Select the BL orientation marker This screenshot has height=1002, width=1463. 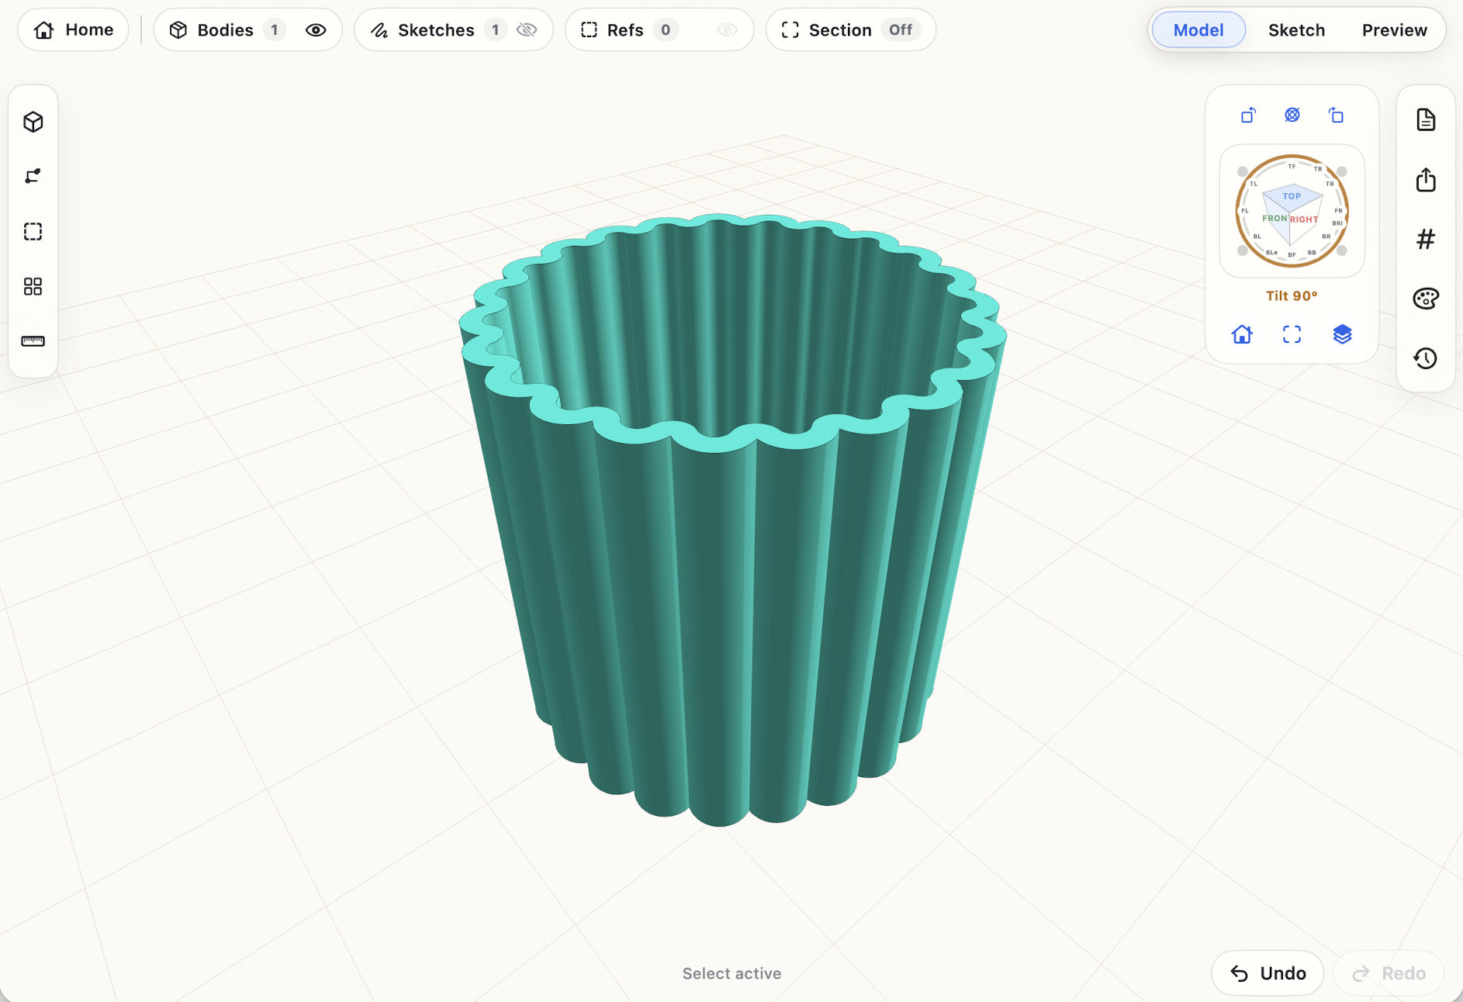(1257, 237)
